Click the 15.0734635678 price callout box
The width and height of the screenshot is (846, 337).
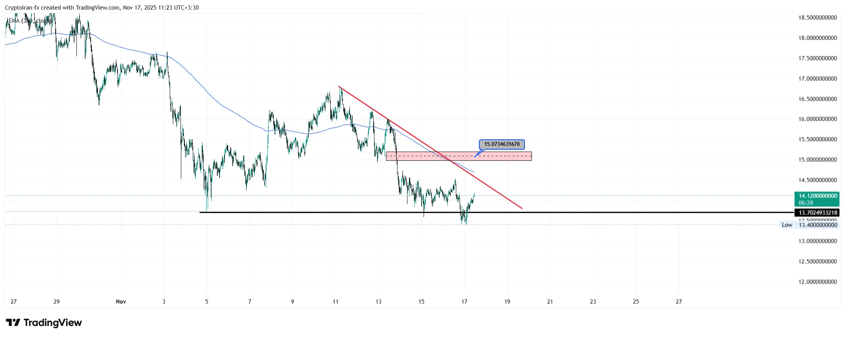tap(502, 144)
